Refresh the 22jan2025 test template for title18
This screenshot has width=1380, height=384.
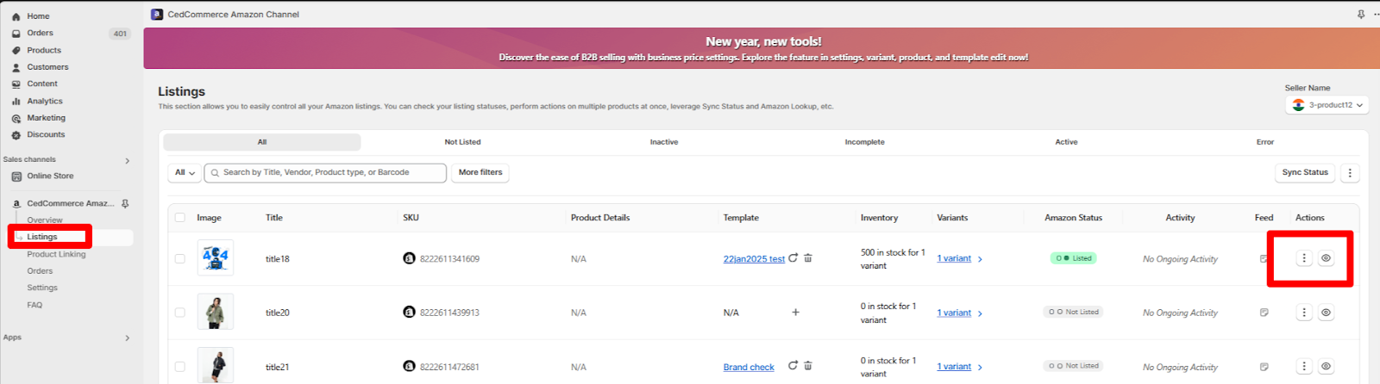[x=793, y=257]
